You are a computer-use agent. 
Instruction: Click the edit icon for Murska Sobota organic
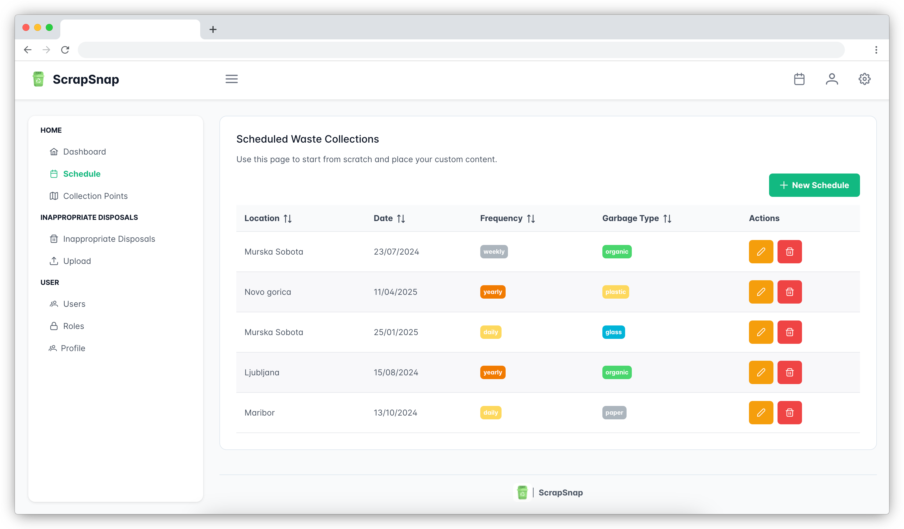[761, 251]
